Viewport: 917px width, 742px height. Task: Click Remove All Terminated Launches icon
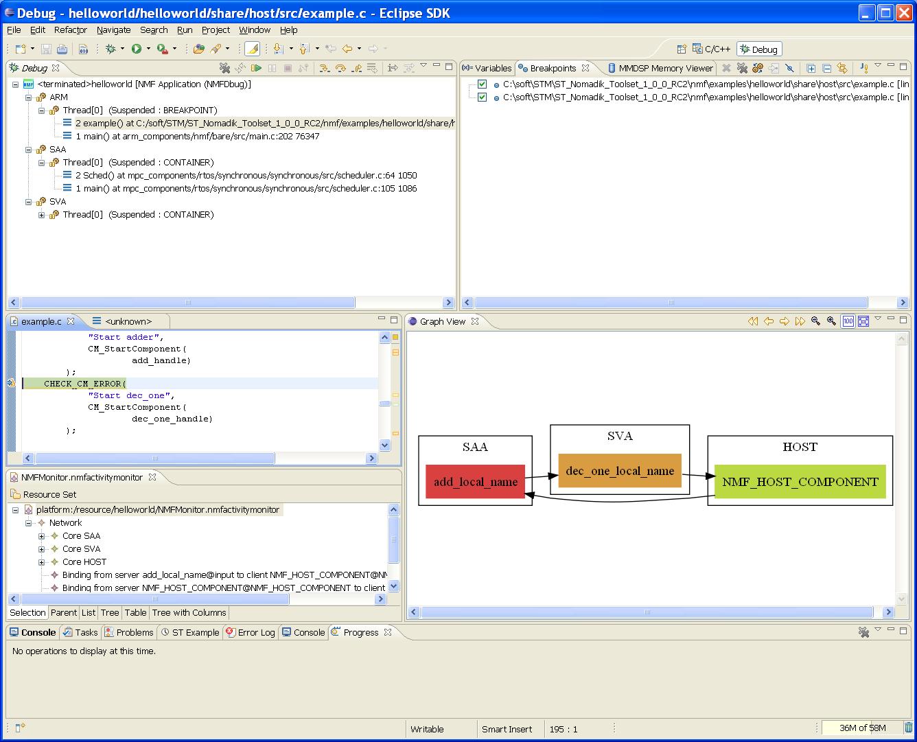coord(224,68)
